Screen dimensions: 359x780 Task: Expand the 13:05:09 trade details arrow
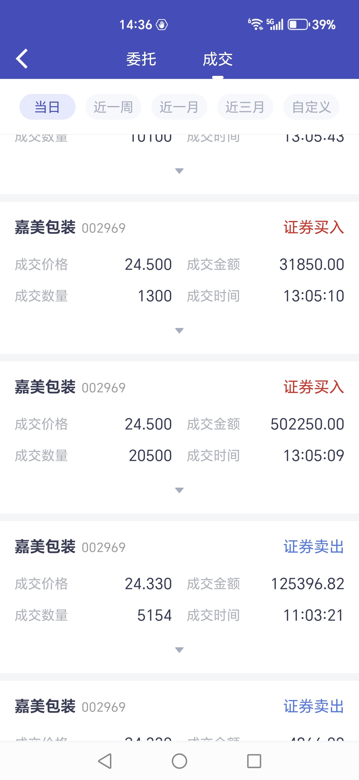click(x=179, y=490)
